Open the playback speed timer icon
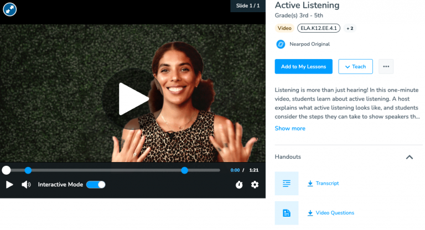The height and width of the screenshot is (230, 425). click(239, 185)
